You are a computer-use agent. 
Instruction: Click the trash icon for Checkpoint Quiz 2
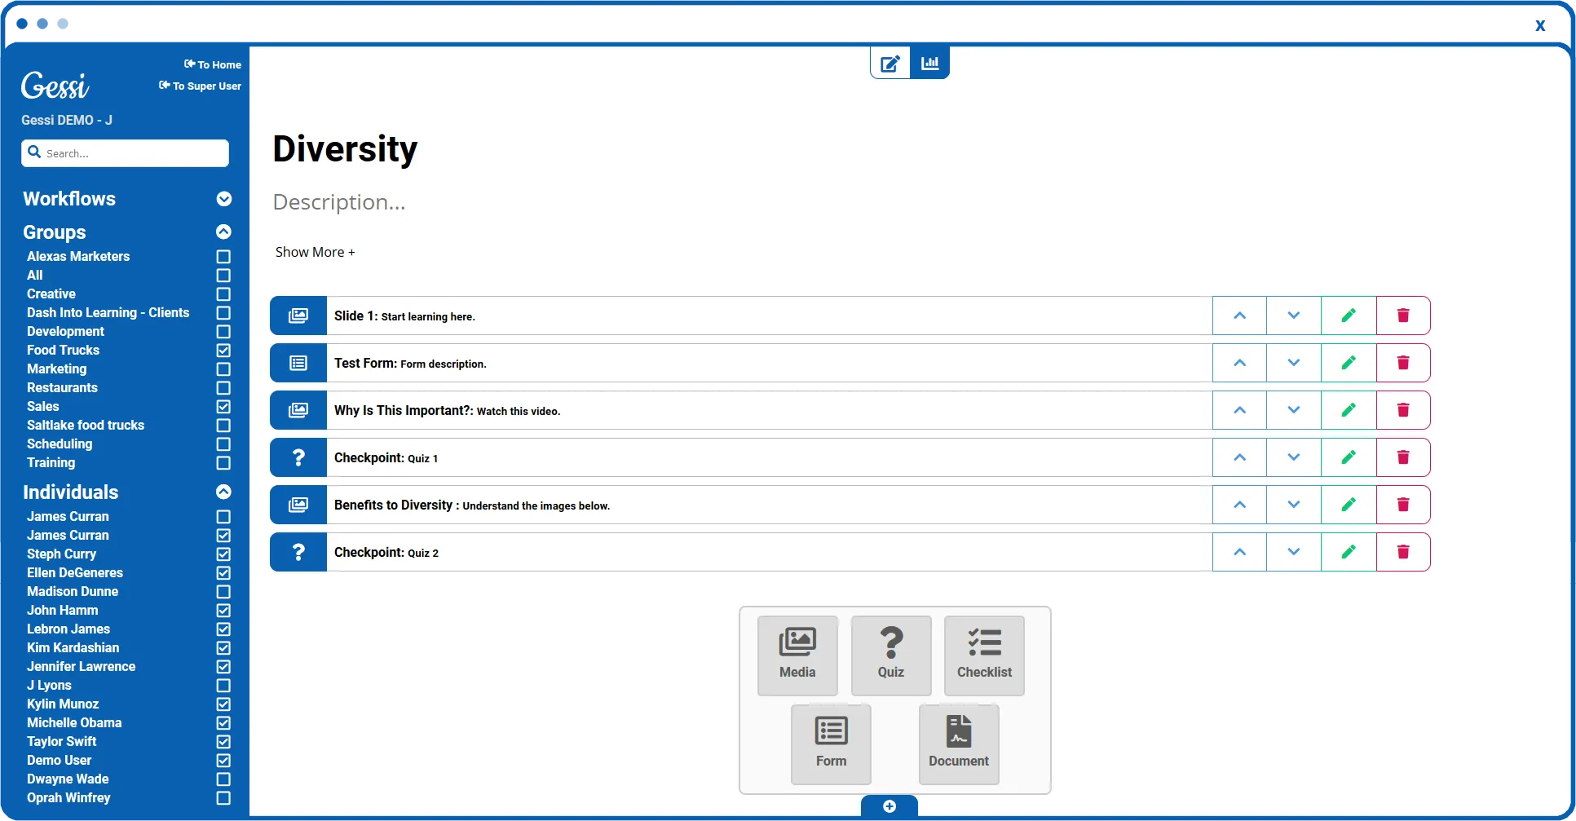pyautogui.click(x=1403, y=552)
